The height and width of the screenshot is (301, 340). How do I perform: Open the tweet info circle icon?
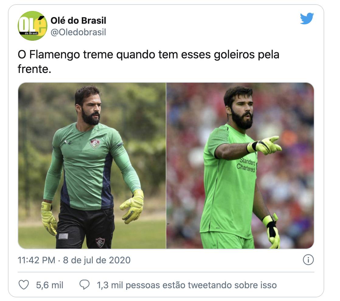click(x=308, y=260)
